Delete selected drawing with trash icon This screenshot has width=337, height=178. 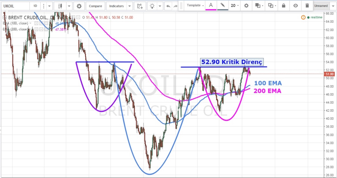click(x=307, y=6)
